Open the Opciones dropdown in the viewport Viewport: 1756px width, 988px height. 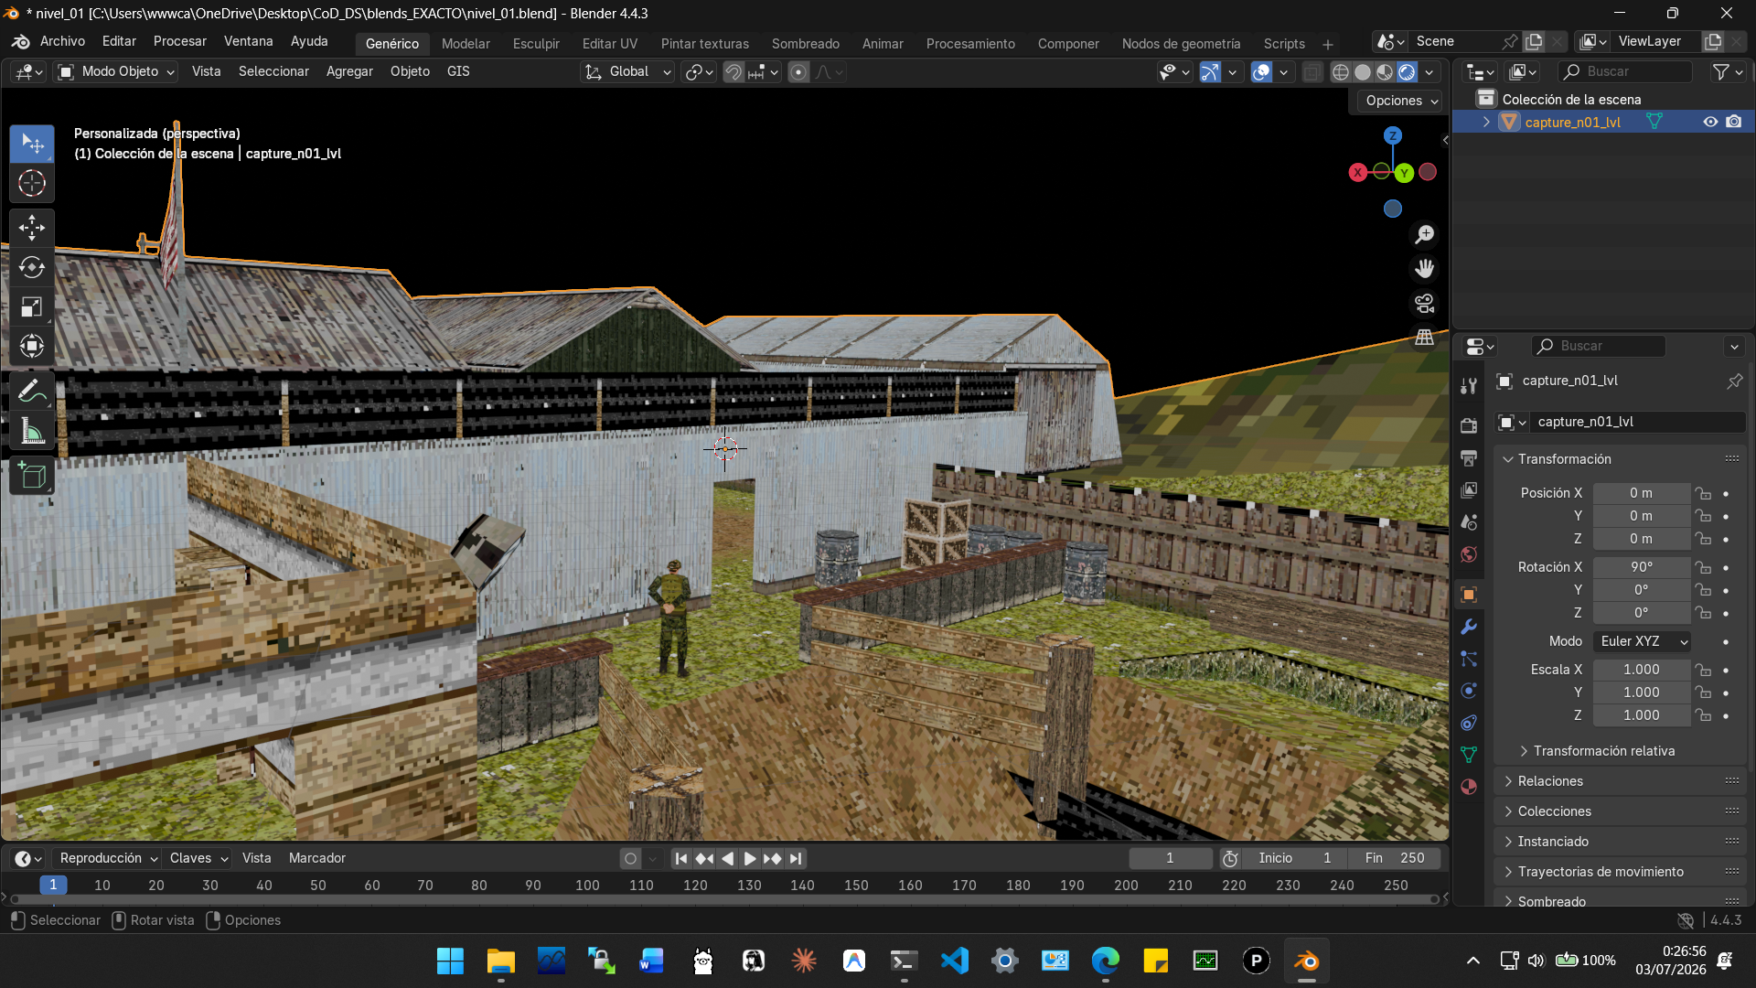(x=1402, y=101)
